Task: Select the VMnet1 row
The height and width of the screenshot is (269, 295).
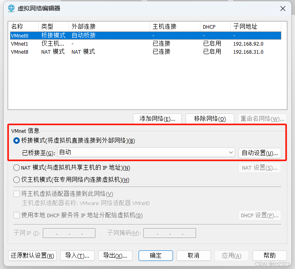Action: (145, 44)
